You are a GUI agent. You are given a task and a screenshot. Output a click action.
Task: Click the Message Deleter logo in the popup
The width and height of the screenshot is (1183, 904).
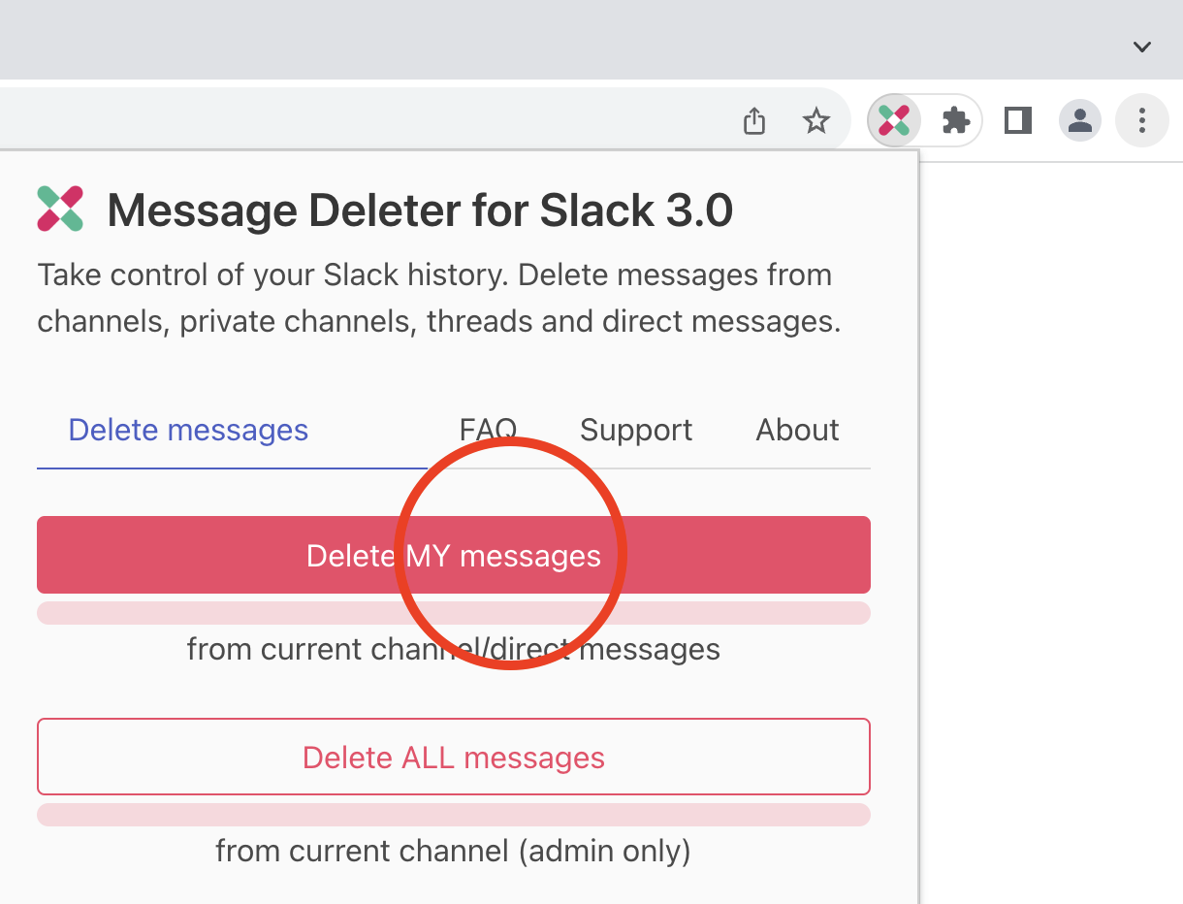(x=59, y=208)
